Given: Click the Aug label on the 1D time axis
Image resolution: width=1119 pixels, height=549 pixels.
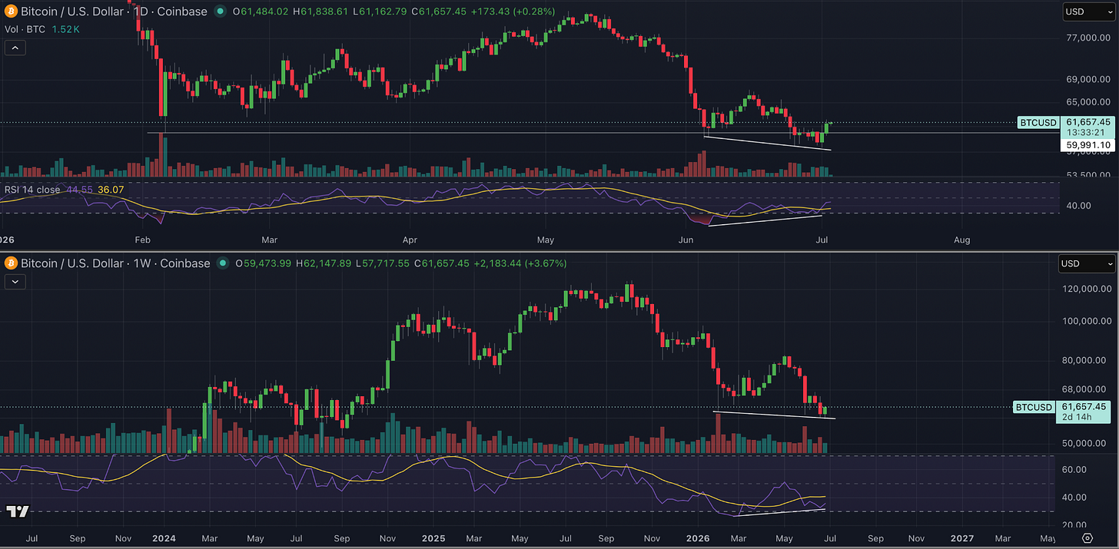Looking at the screenshot, I should point(962,240).
